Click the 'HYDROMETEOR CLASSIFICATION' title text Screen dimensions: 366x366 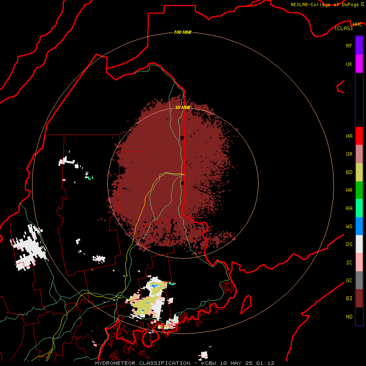pos(143,363)
